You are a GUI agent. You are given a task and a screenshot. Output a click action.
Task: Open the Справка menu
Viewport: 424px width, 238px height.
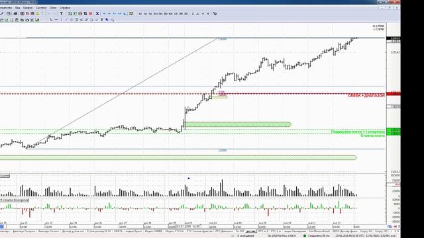click(x=65, y=8)
